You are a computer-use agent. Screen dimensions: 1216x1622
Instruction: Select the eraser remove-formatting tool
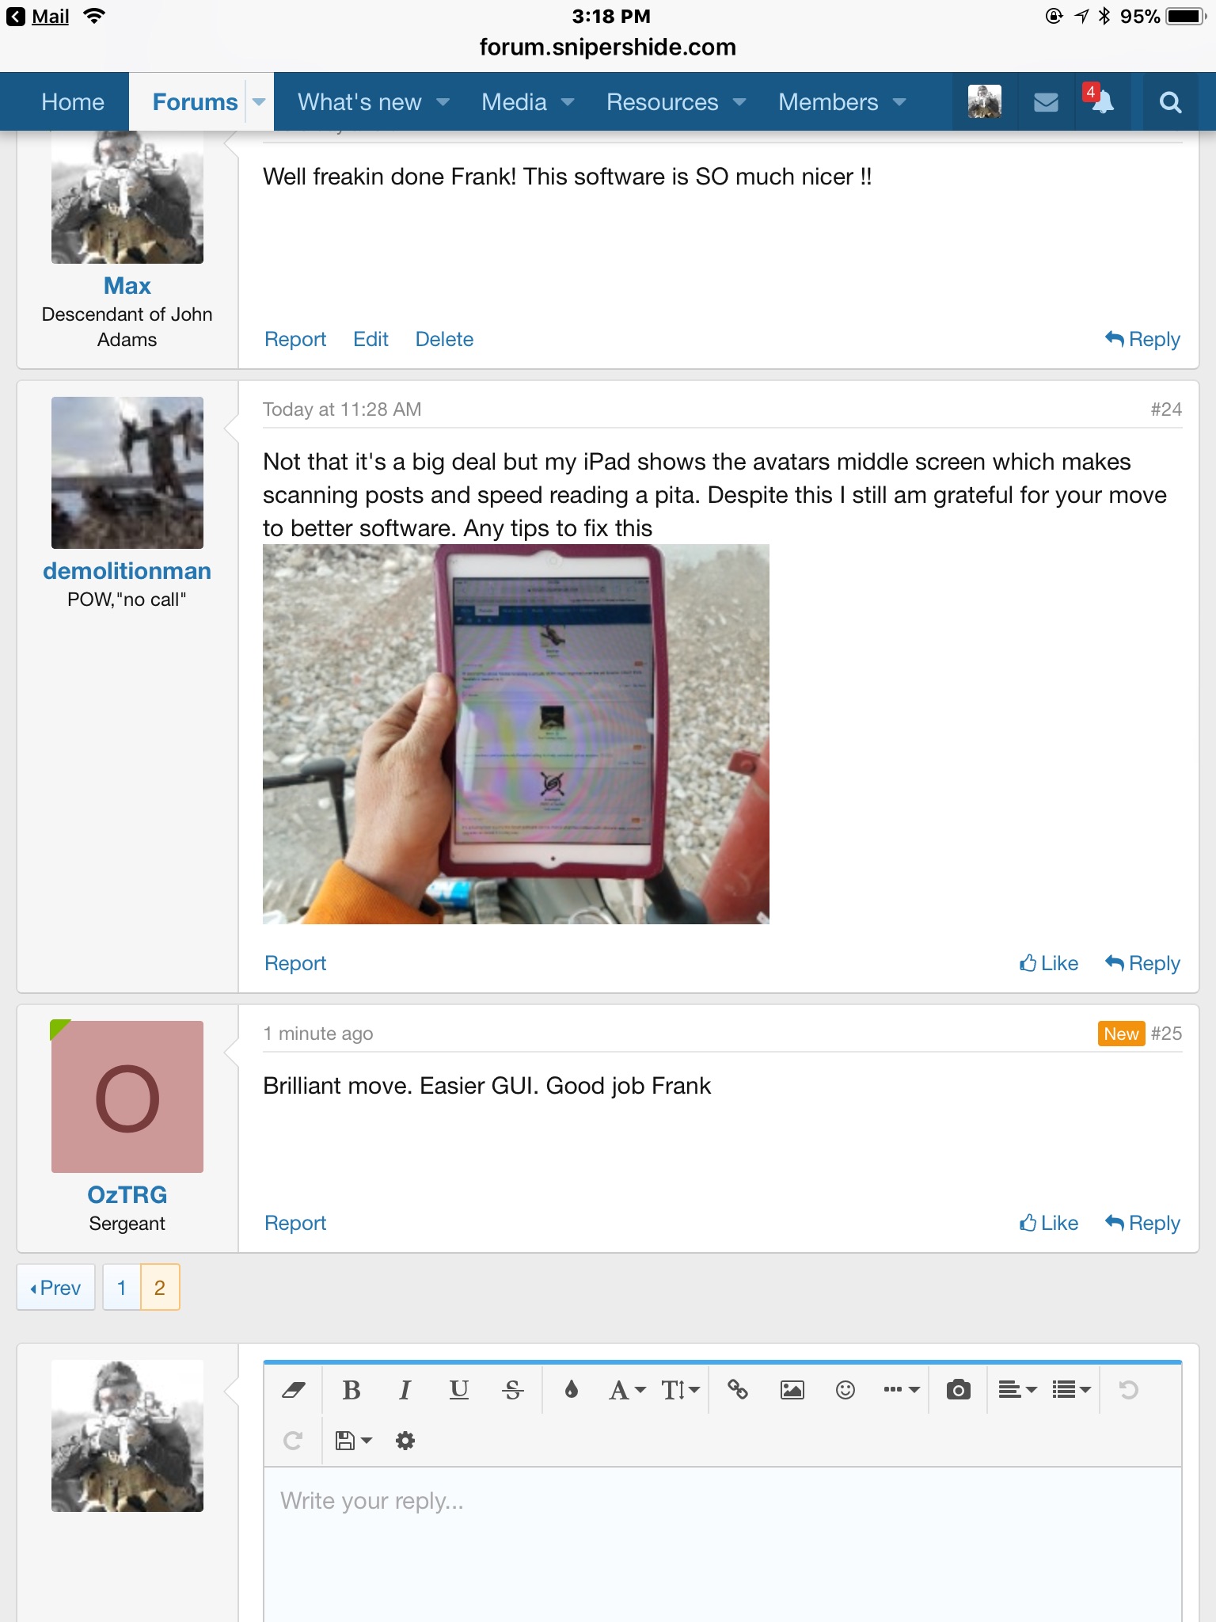click(x=294, y=1390)
